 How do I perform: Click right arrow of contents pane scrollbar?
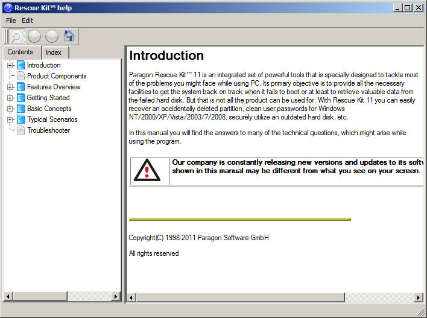pyautogui.click(x=116, y=296)
